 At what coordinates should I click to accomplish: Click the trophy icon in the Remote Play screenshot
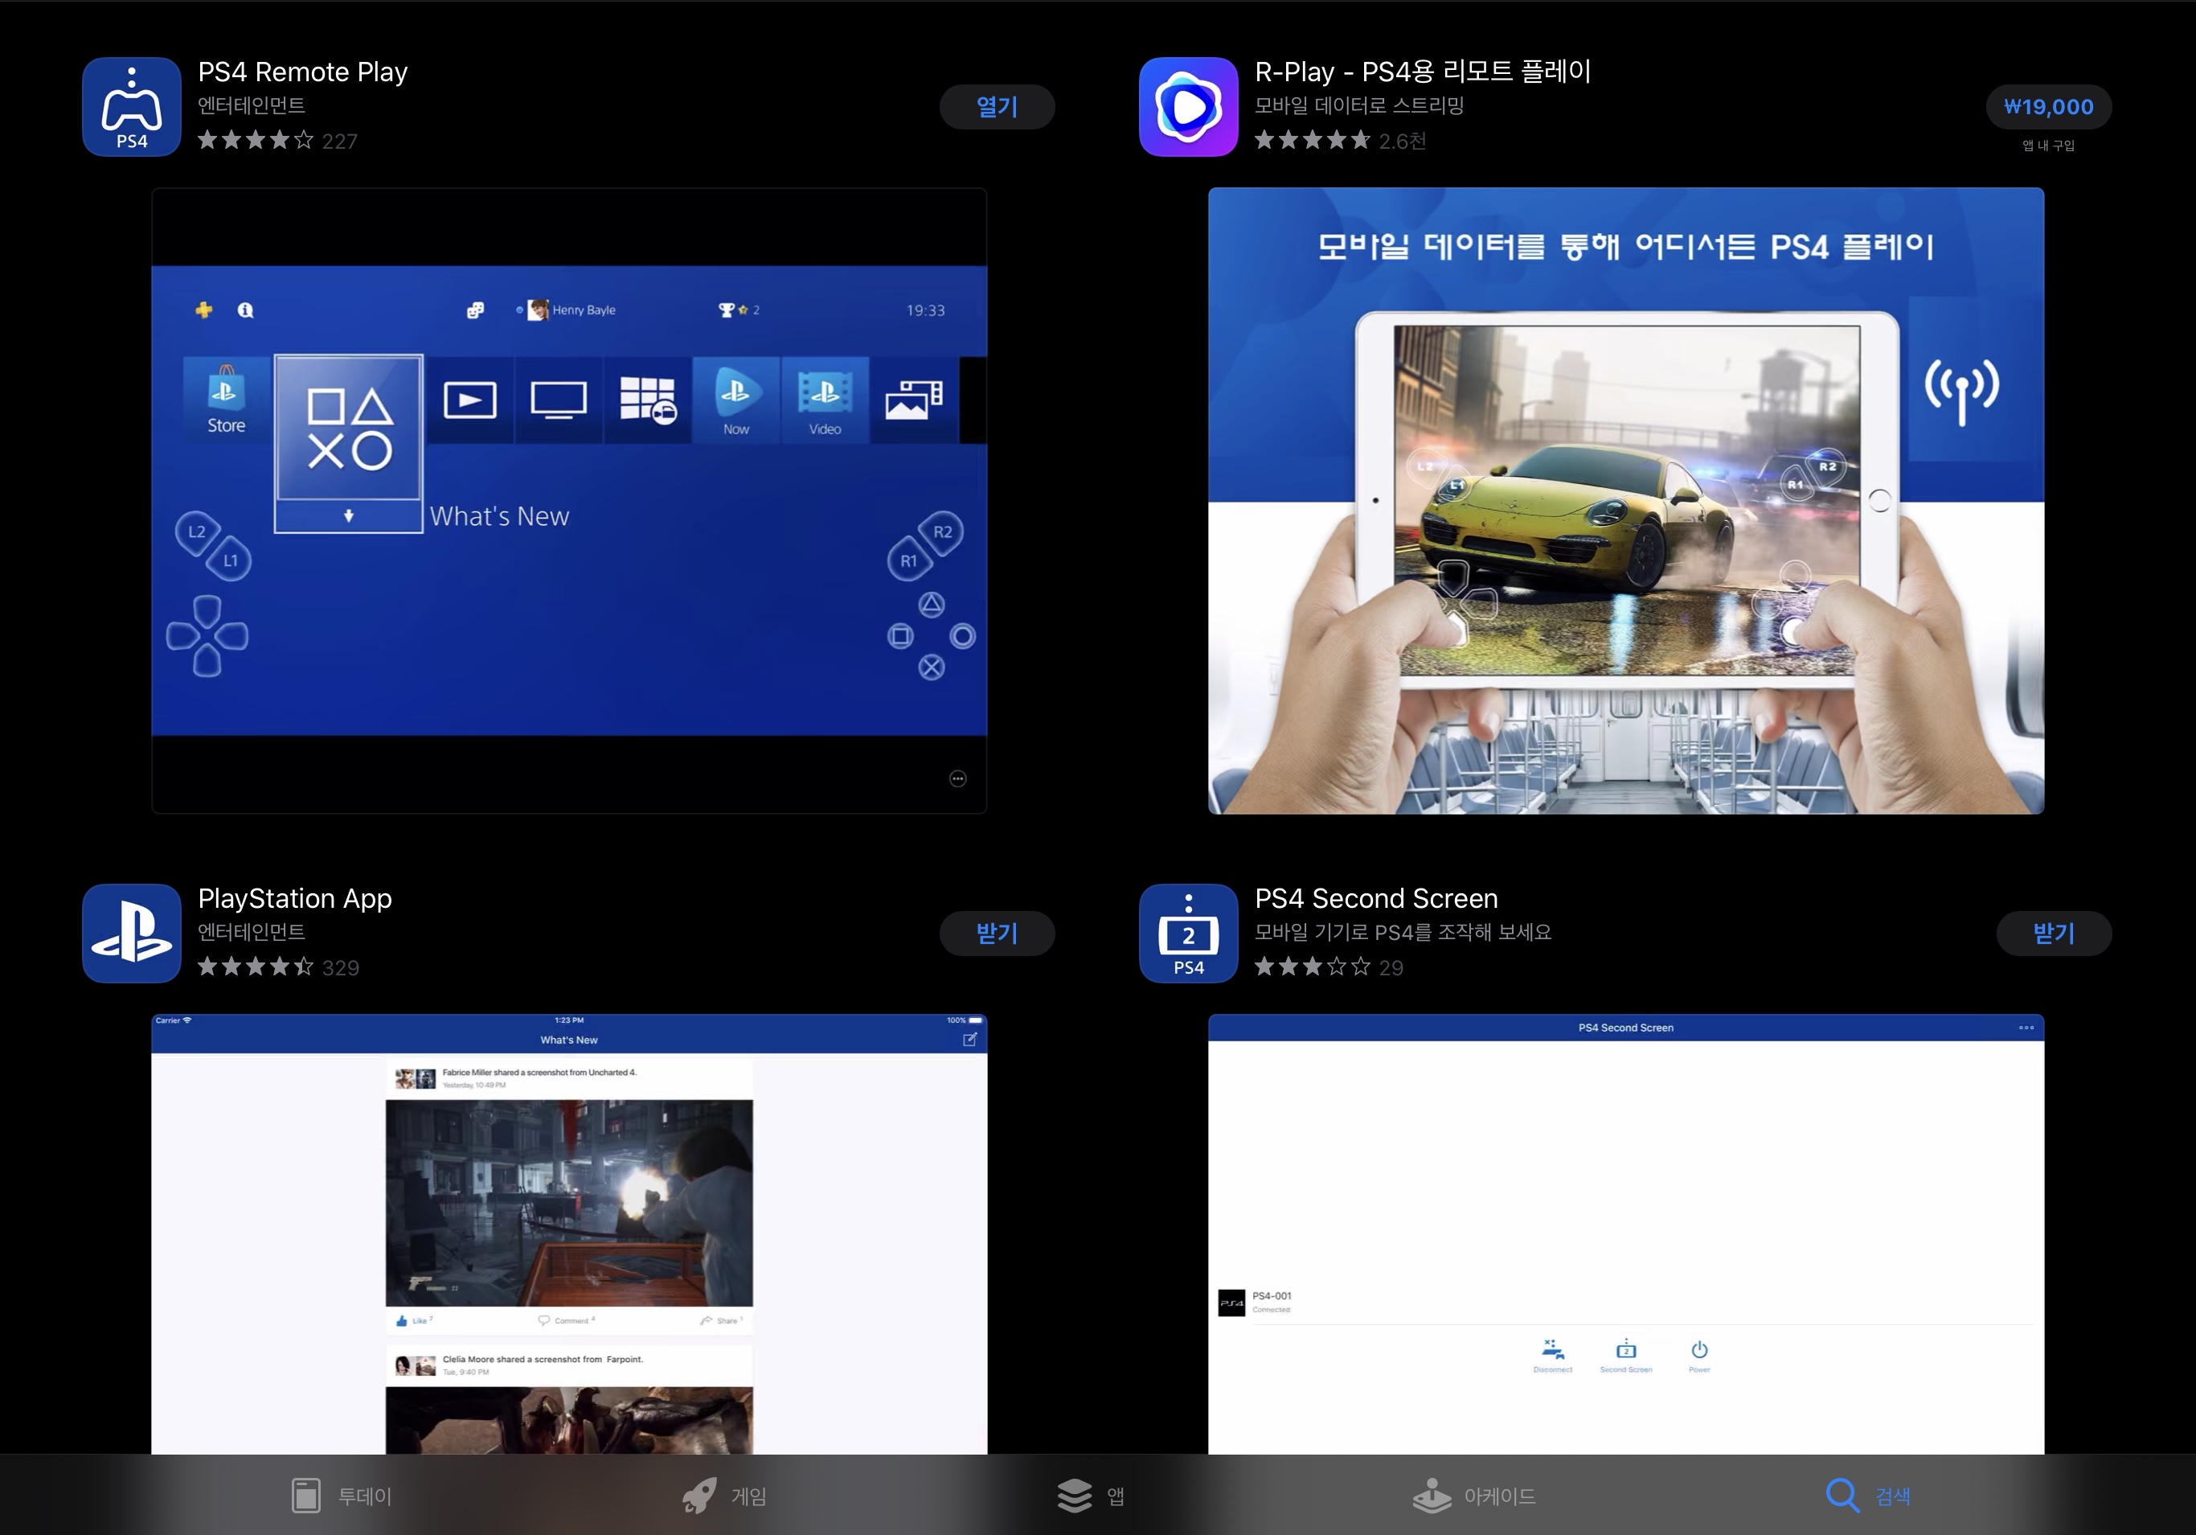[x=726, y=310]
